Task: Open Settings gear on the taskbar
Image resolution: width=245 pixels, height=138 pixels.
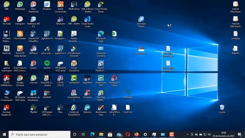Action: coord(145,135)
